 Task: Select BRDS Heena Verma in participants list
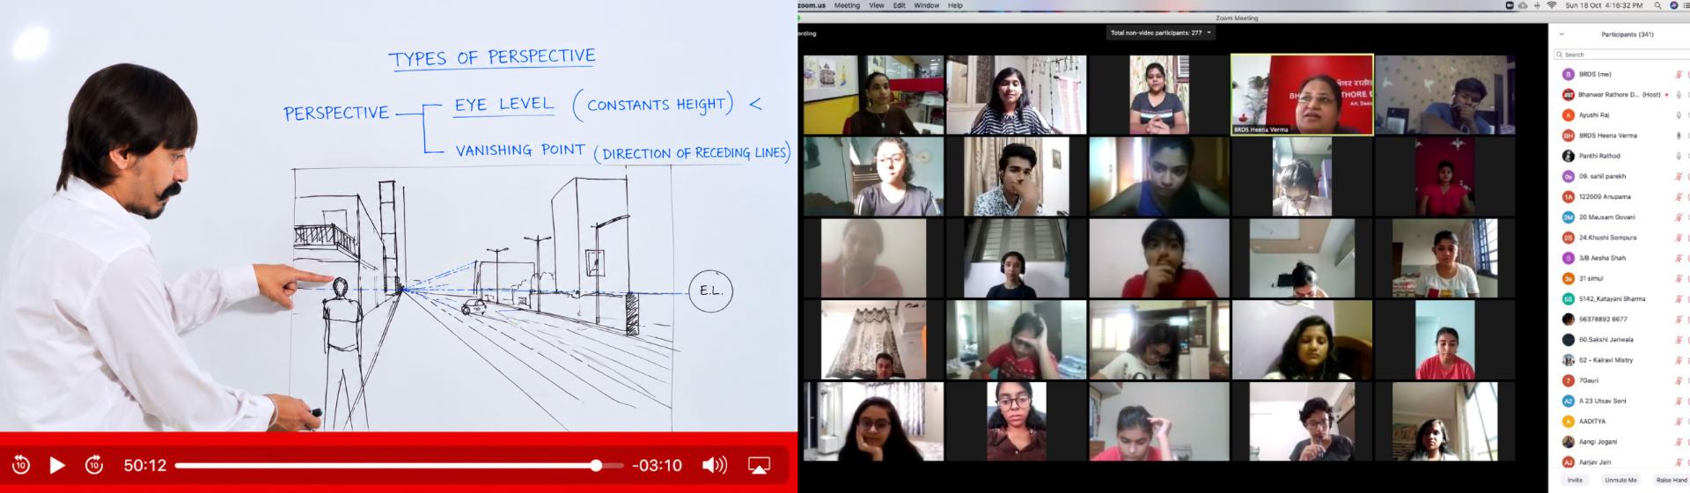pyautogui.click(x=1621, y=136)
